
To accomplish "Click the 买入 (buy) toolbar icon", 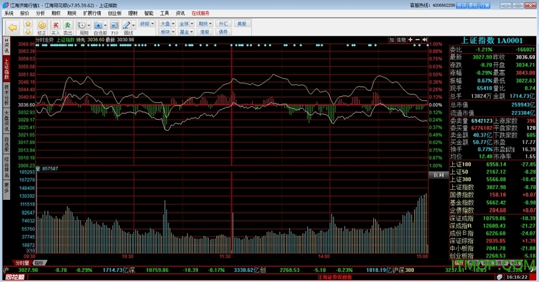I will pyautogui.click(x=55, y=27).
